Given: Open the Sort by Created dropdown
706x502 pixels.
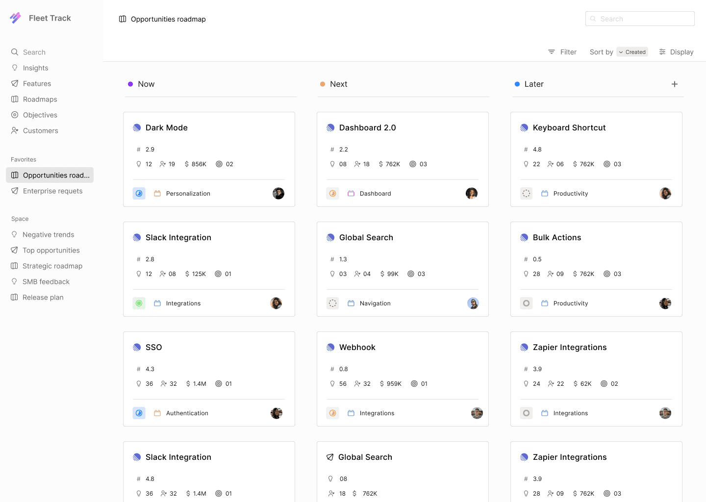Looking at the screenshot, I should click(632, 52).
